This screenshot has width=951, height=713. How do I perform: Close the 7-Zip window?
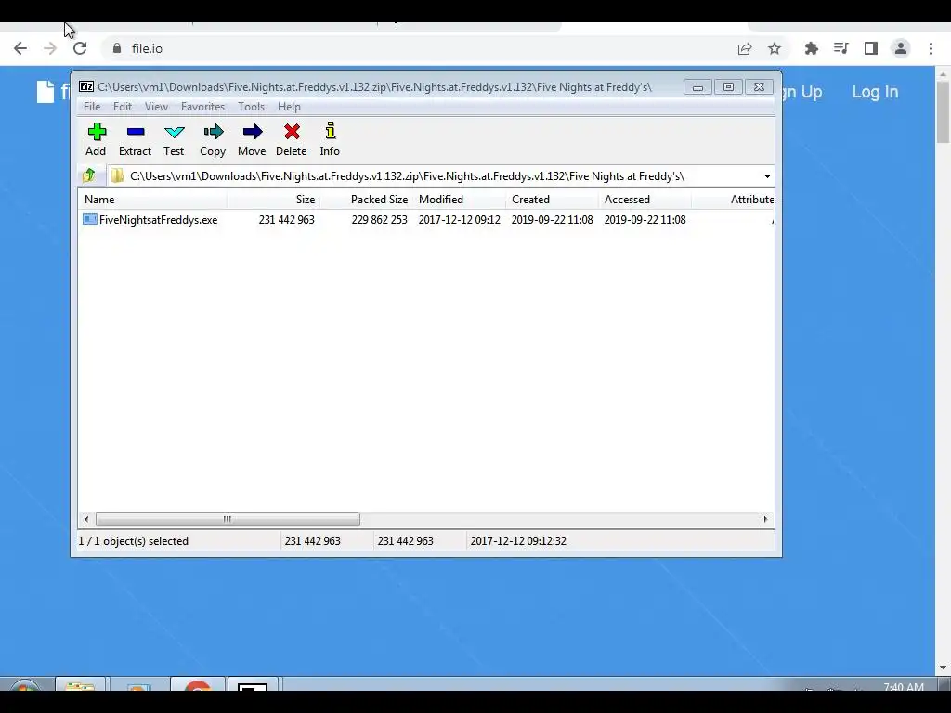point(759,87)
